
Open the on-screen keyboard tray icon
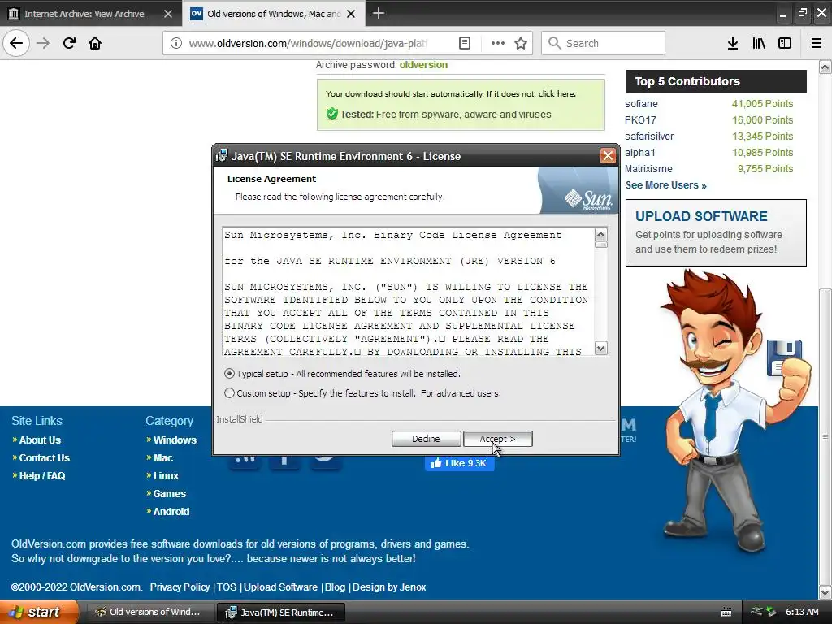click(726, 613)
